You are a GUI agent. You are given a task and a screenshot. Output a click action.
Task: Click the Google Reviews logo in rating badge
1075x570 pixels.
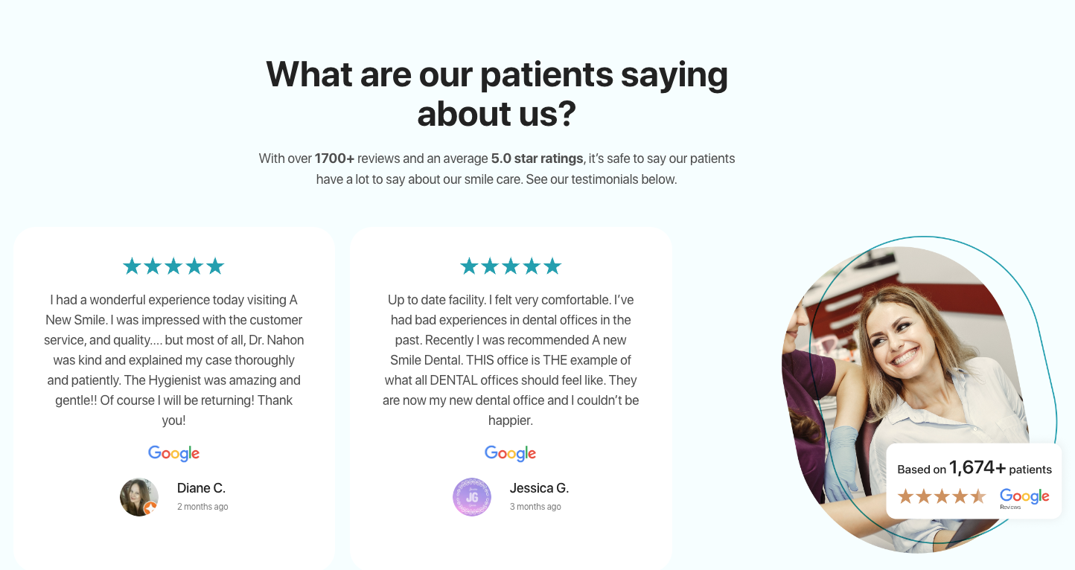point(1024,498)
